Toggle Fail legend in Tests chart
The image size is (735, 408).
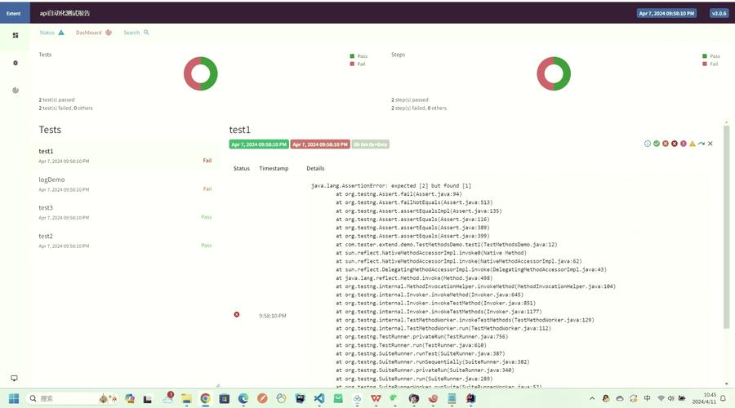click(358, 64)
